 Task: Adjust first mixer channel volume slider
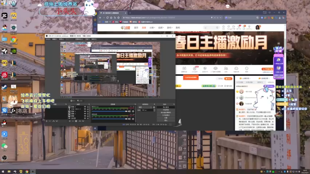(x=110, y=111)
